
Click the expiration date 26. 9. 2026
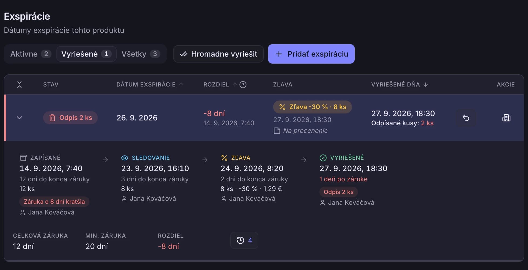137,118
